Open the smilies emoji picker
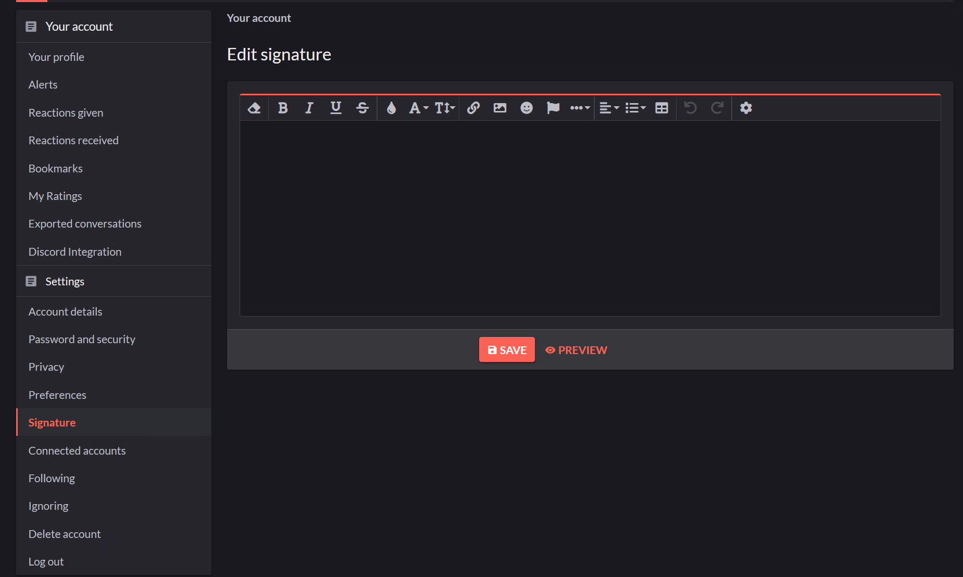This screenshot has width=963, height=577. coord(527,108)
